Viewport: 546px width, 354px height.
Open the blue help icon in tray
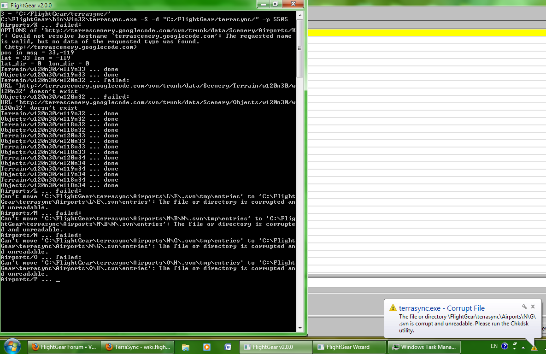coord(505,346)
